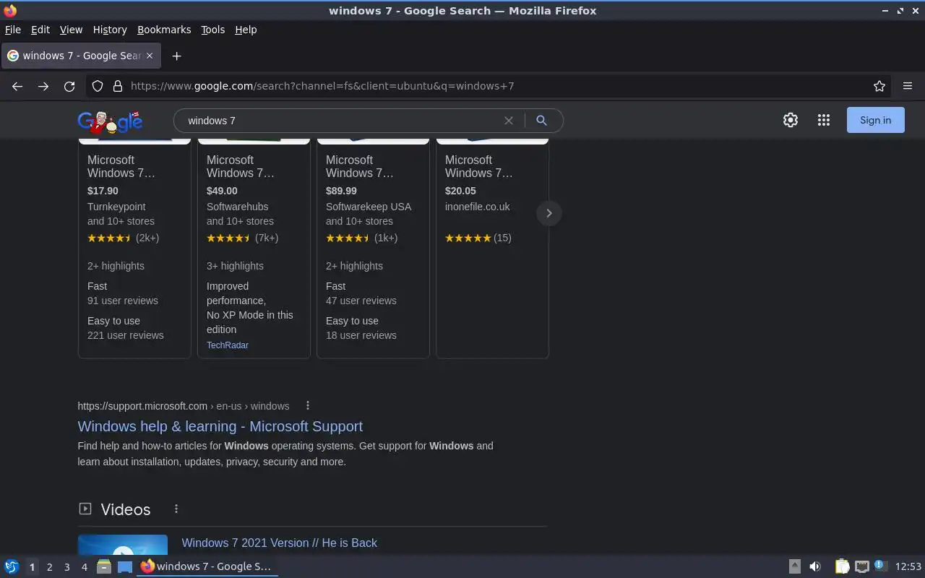Open network connection tray icon
This screenshot has height=578, width=925.
click(861, 566)
